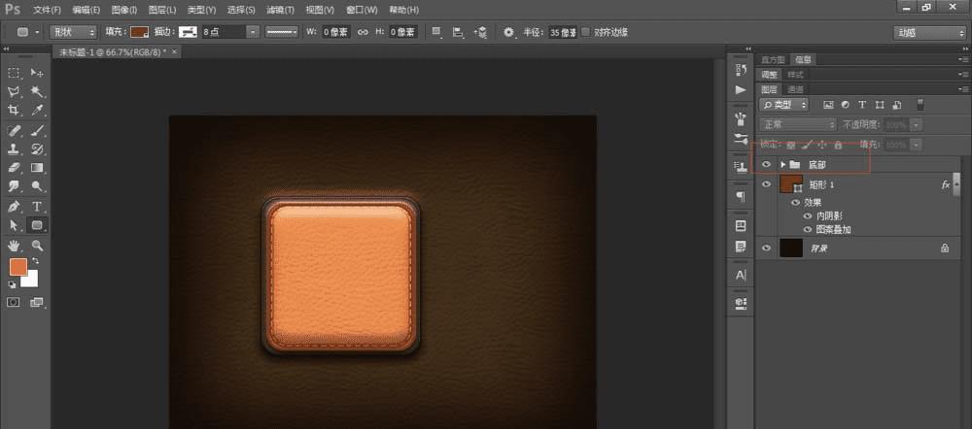
Task: Hide the 矩形 1 layer
Action: (767, 184)
